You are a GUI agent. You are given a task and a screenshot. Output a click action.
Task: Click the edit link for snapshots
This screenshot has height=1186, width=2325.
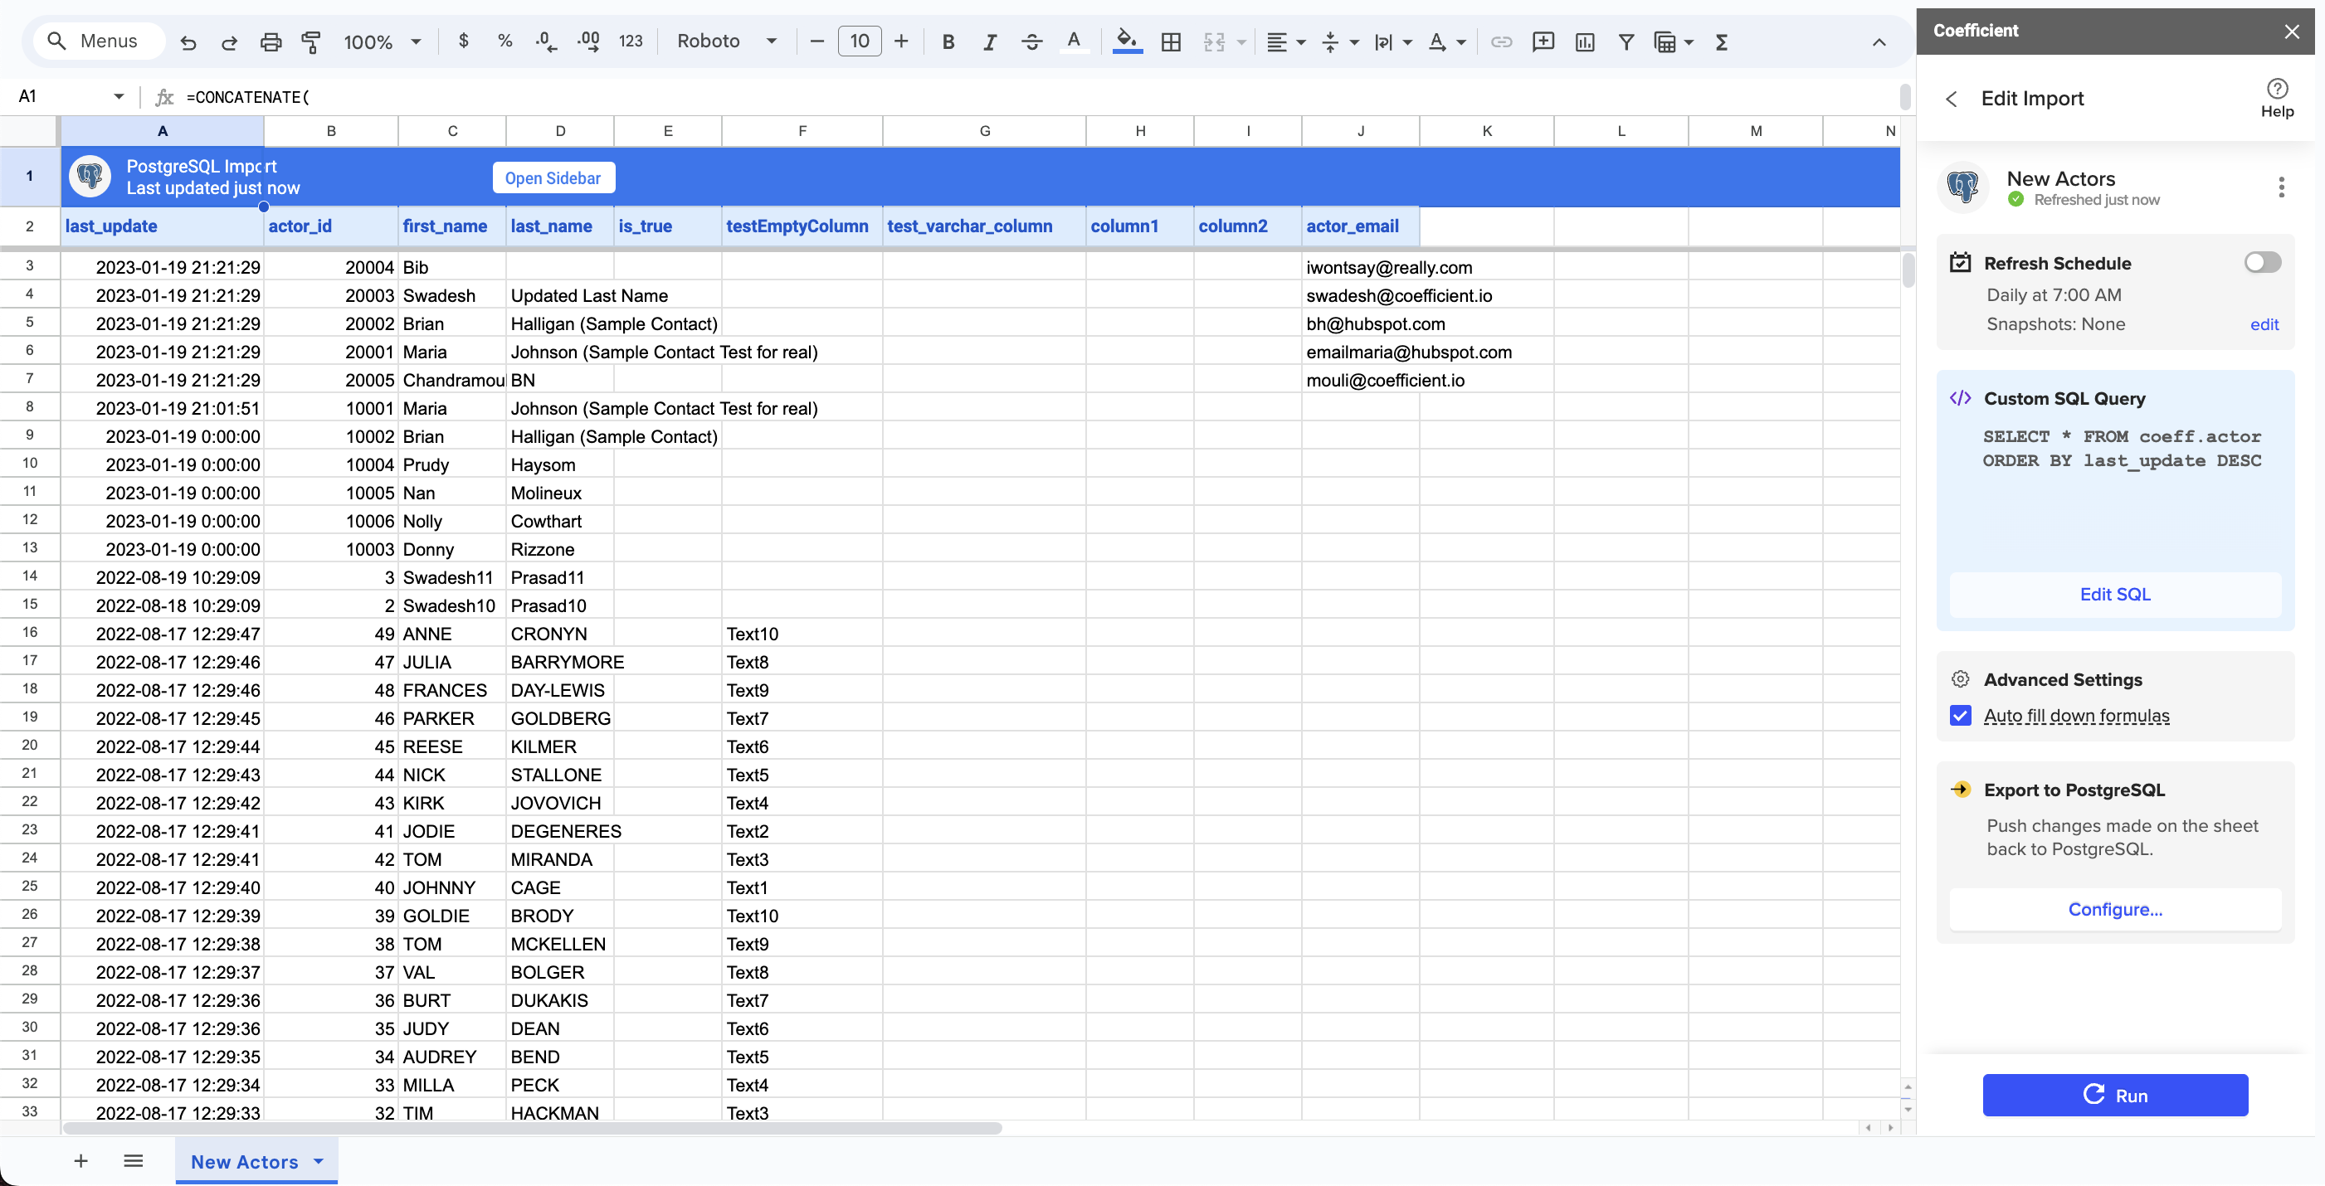(x=2264, y=324)
